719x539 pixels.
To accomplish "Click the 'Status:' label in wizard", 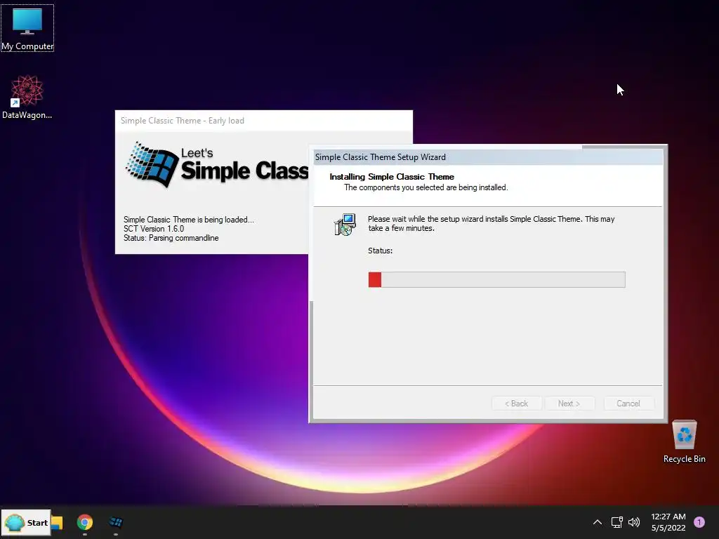I will (x=380, y=251).
